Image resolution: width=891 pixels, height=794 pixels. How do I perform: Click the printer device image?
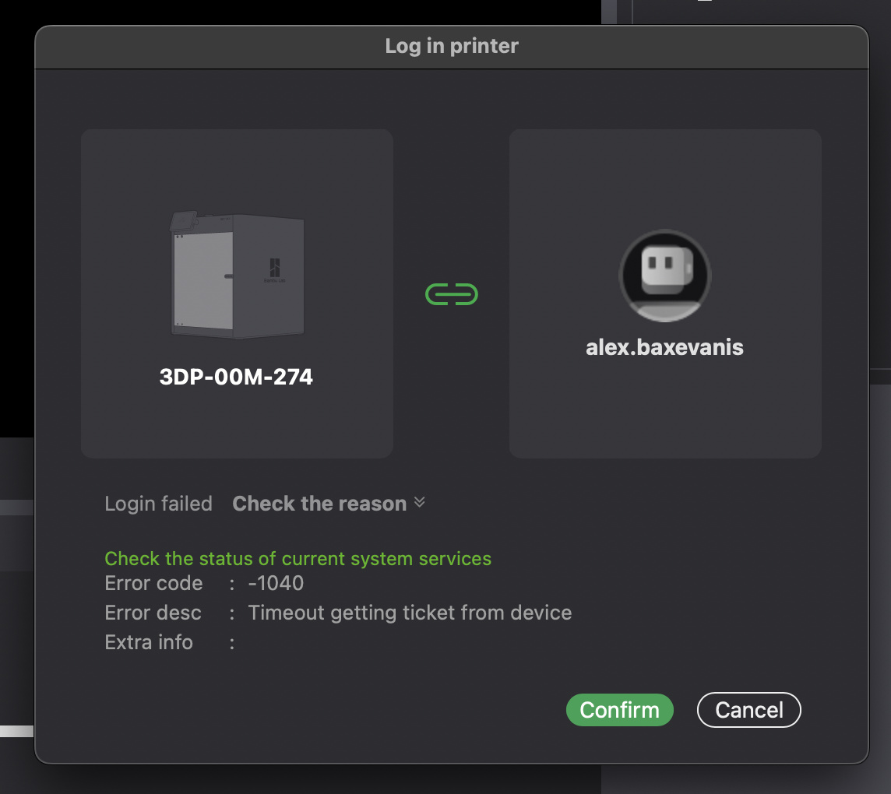tap(237, 276)
